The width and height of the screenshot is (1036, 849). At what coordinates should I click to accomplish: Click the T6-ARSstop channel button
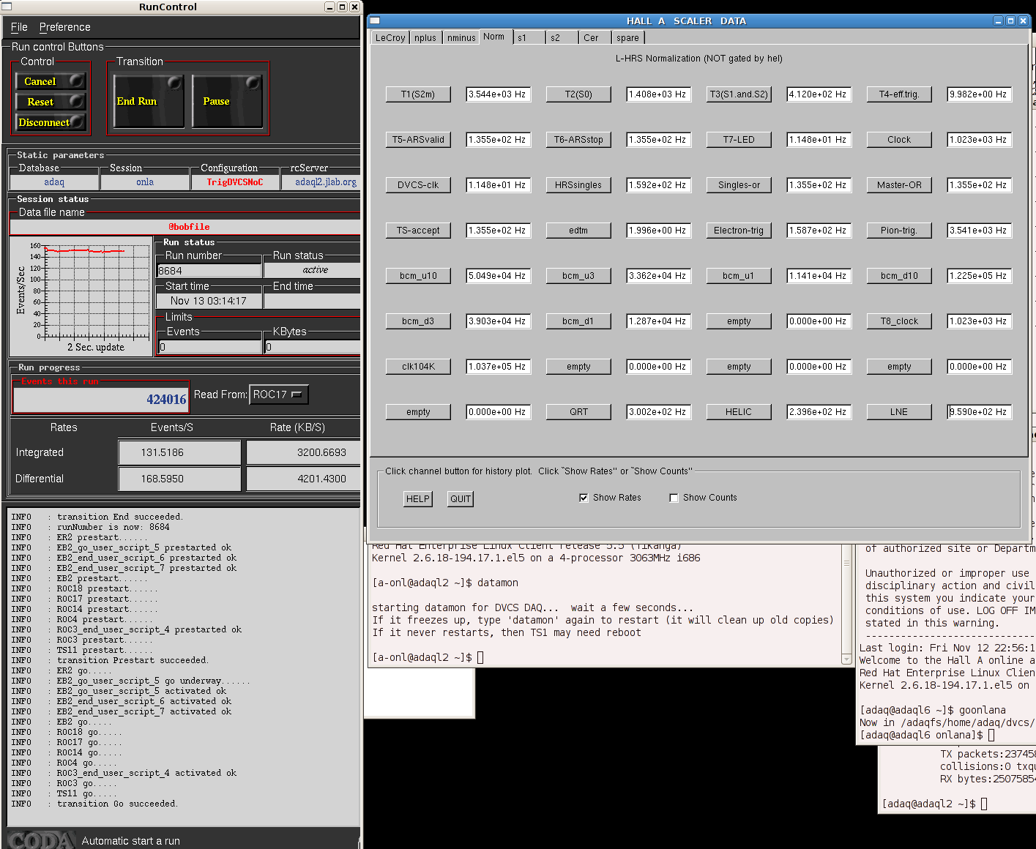(x=578, y=140)
